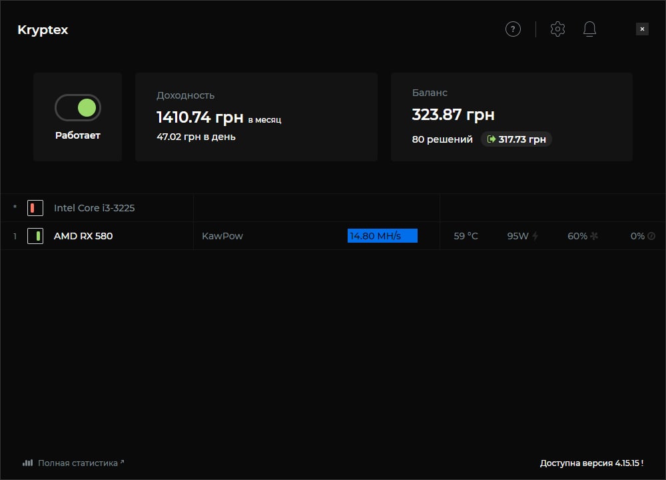This screenshot has height=480, width=666.
Task: Click the 60% fan speed value
Action: tap(577, 236)
